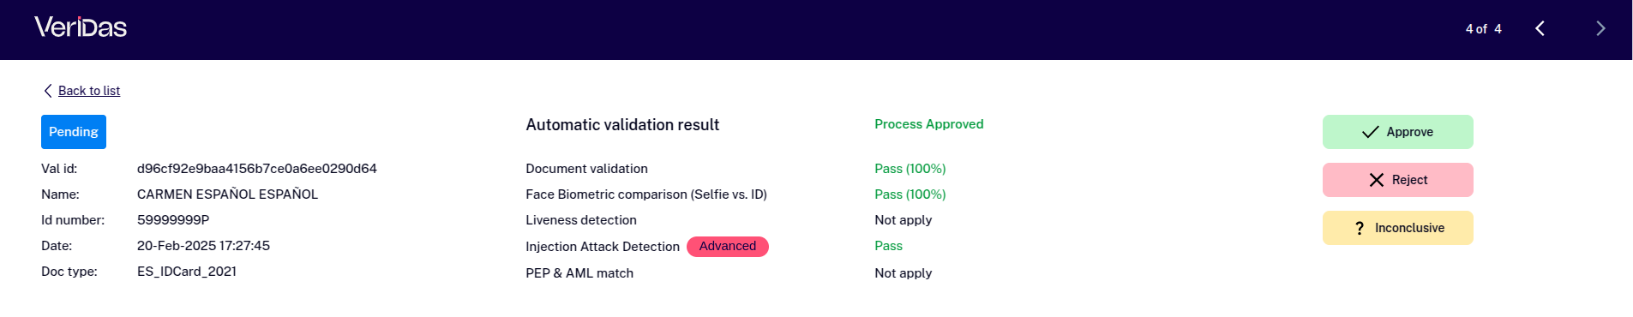This screenshot has height=317, width=1633.
Task: Mark the validation as Inconclusive
Action: [1397, 228]
